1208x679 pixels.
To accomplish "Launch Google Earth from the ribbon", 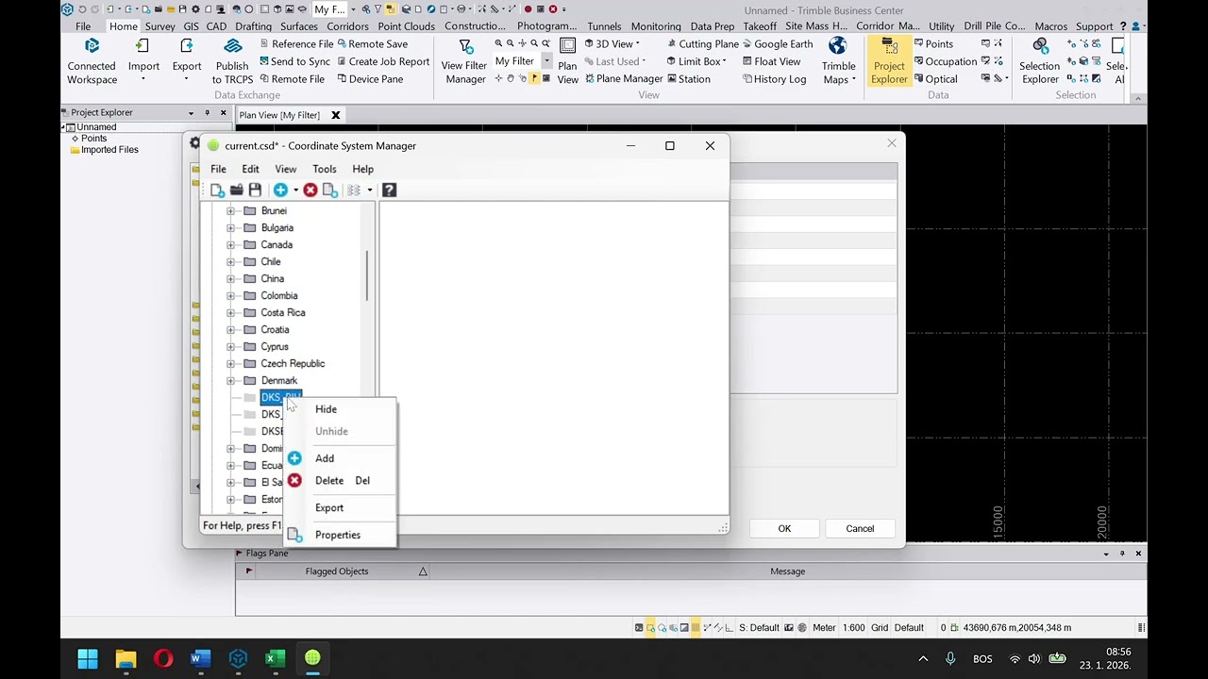I will (776, 44).
